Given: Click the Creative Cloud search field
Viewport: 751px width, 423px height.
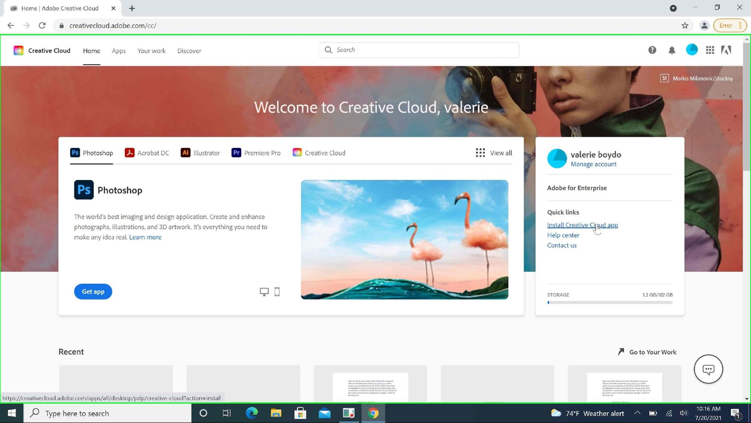Looking at the screenshot, I should (419, 50).
